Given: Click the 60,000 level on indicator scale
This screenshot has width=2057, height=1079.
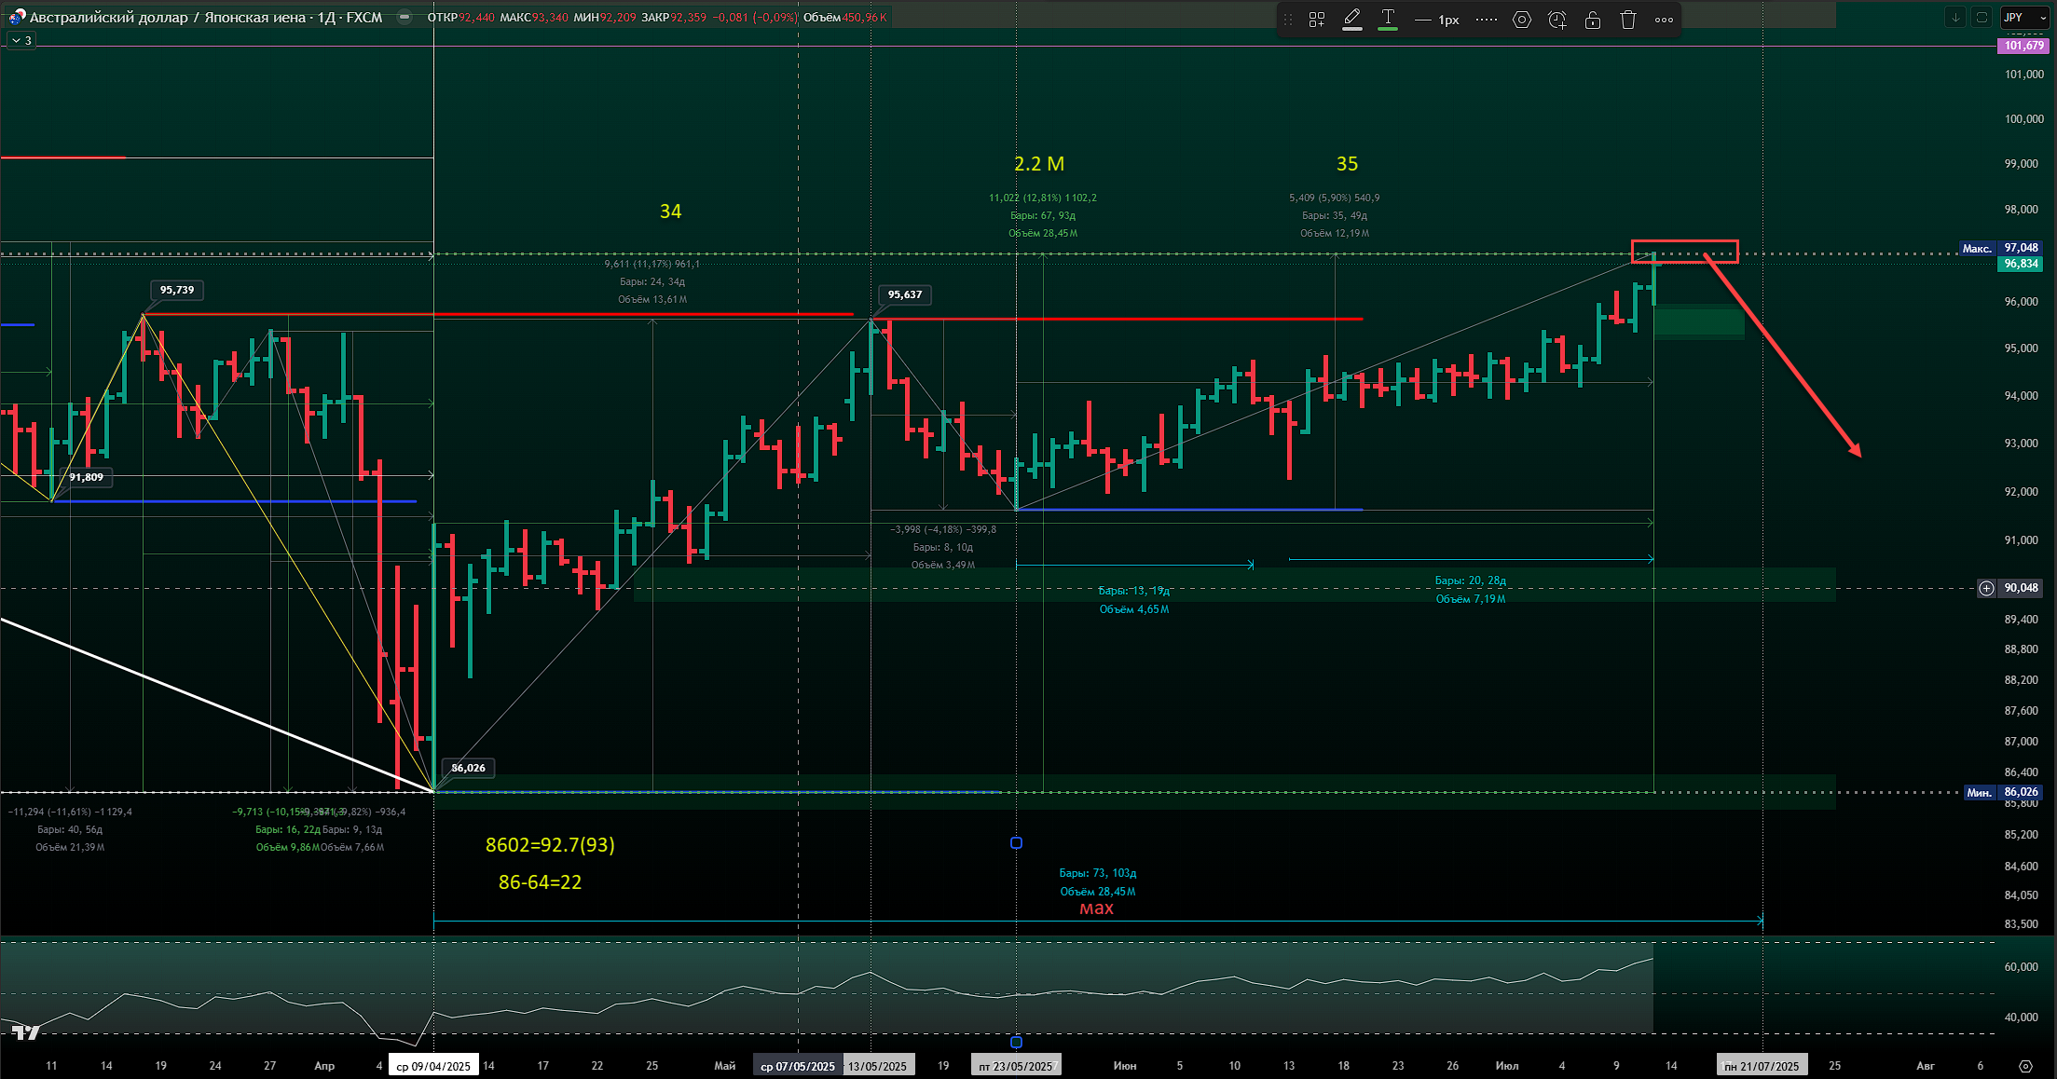Looking at the screenshot, I should [x=2021, y=967].
